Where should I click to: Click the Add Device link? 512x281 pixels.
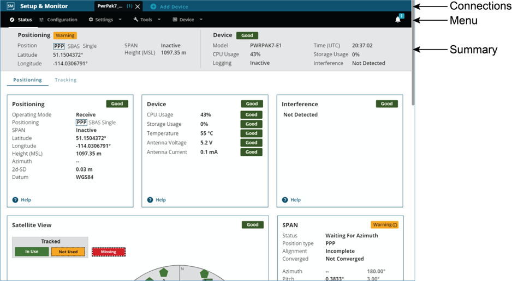(x=174, y=7)
